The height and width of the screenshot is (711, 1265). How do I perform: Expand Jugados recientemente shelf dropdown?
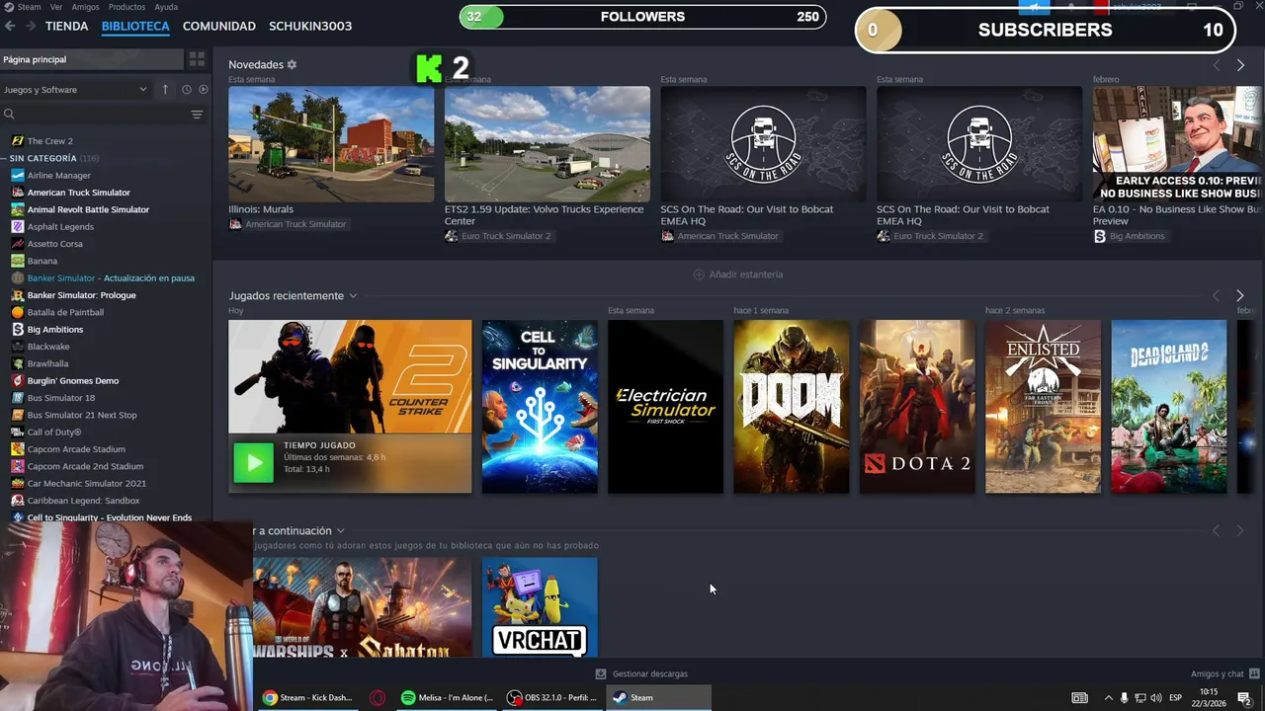click(353, 295)
